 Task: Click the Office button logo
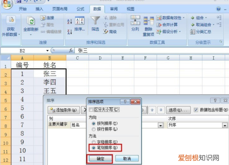[6, 4]
